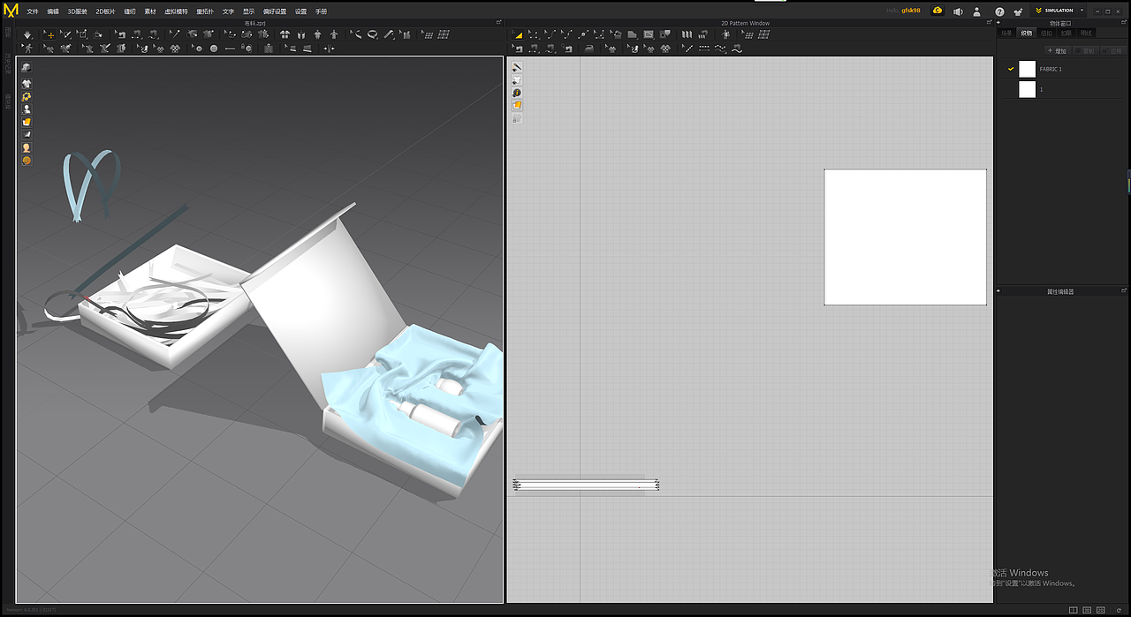Open the 文件 menu
Screen dimensions: 1131x617
point(33,11)
